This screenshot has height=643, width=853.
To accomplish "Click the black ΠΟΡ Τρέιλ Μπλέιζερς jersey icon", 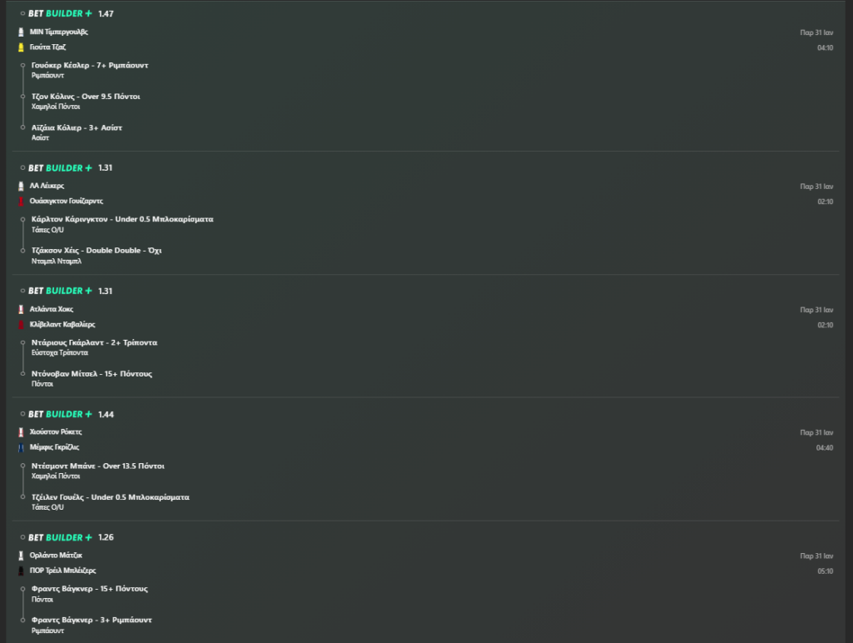I will (21, 571).
